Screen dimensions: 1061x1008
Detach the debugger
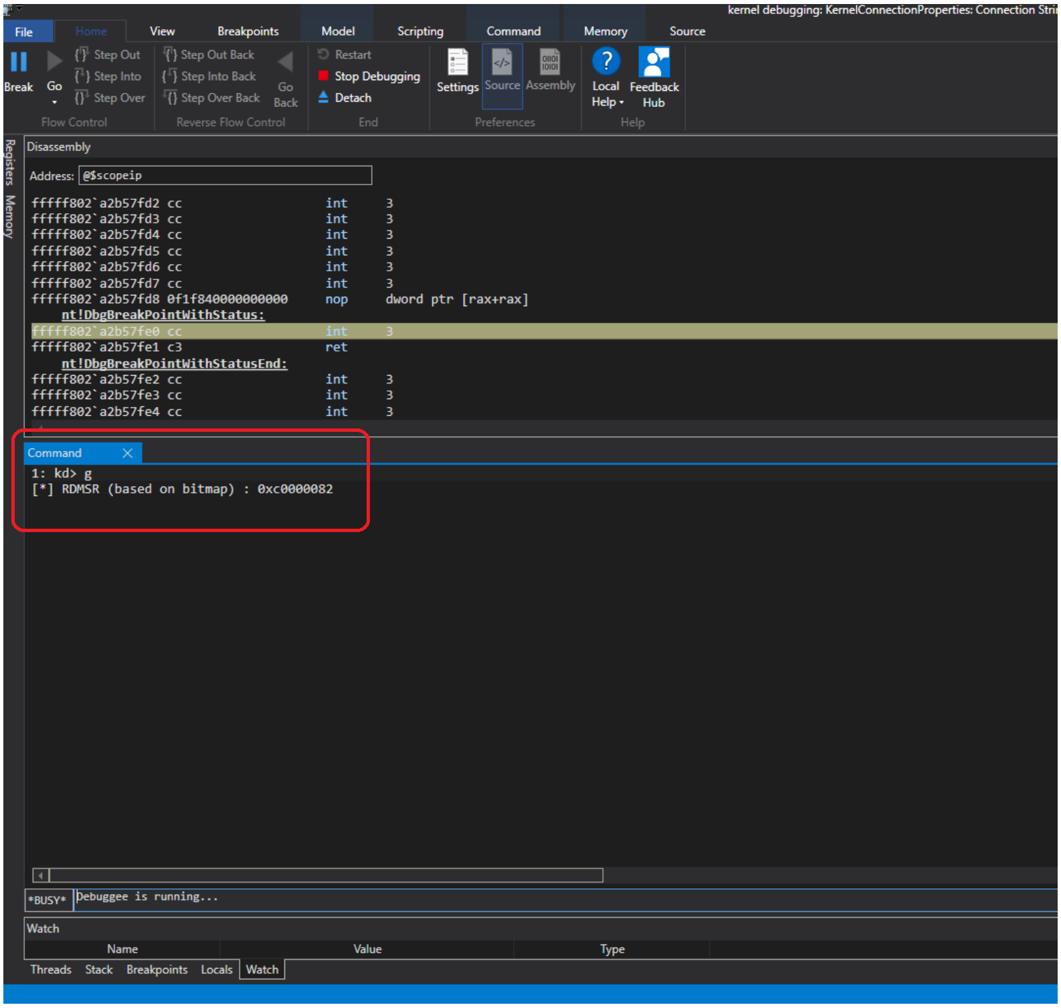[x=345, y=98]
